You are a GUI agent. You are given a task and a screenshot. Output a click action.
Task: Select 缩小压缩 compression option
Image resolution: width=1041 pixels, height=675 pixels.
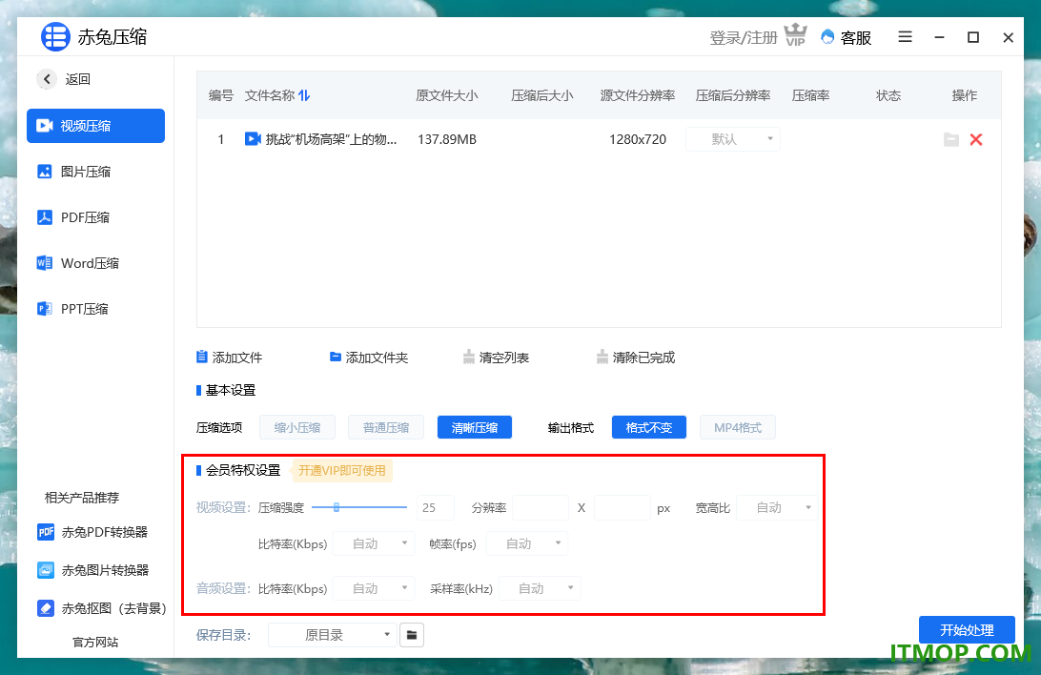click(297, 427)
